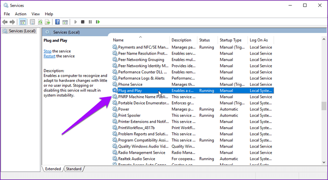328x180 pixels.
Task: Click Local Syste... for Plug and Play
Action: click(x=261, y=91)
